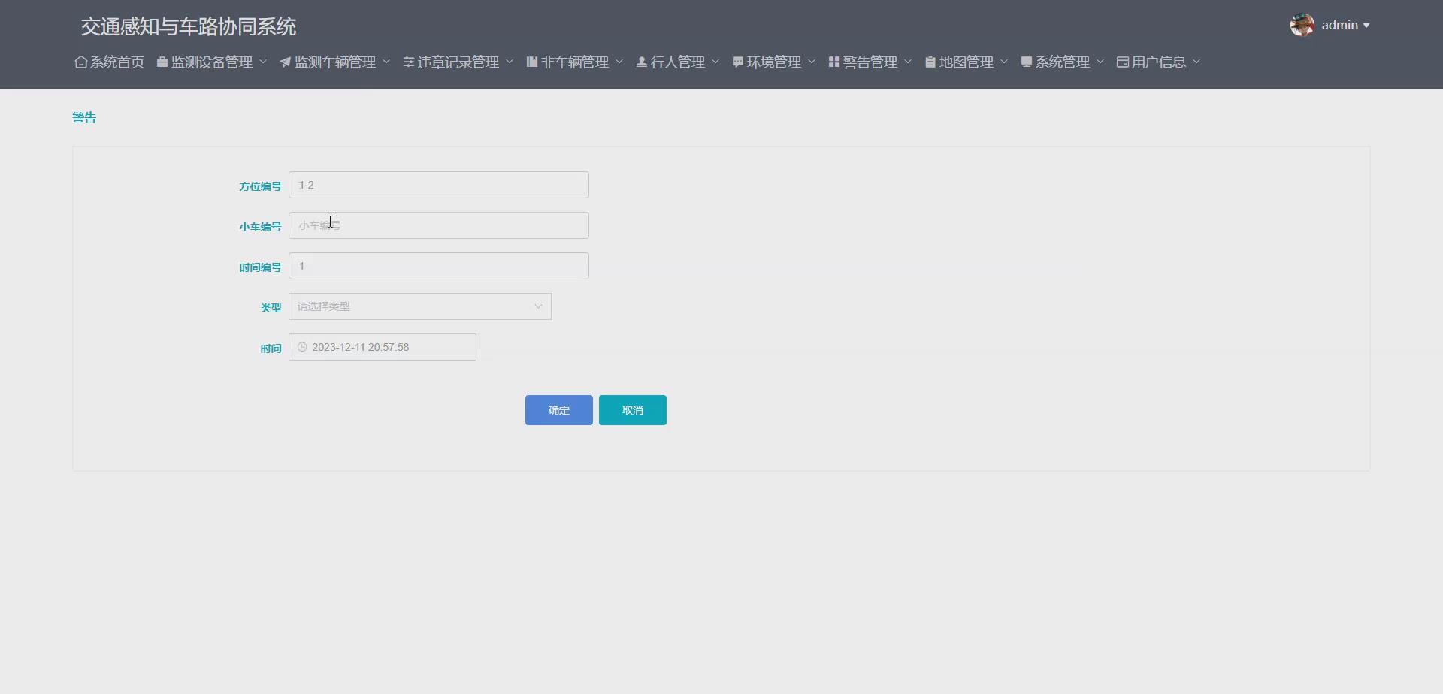The width and height of the screenshot is (1443, 694).
Task: Click the person icon of 行人管理
Action: point(642,62)
